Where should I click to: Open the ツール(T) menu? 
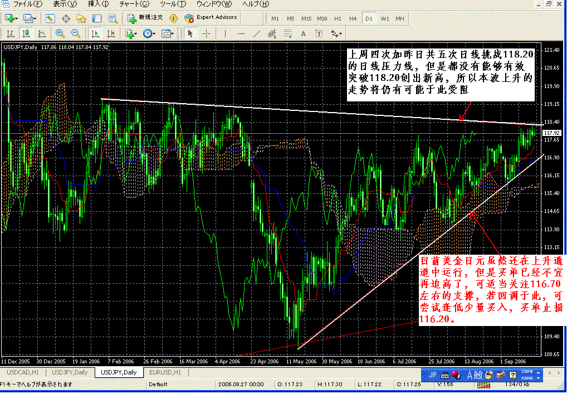[173, 4]
